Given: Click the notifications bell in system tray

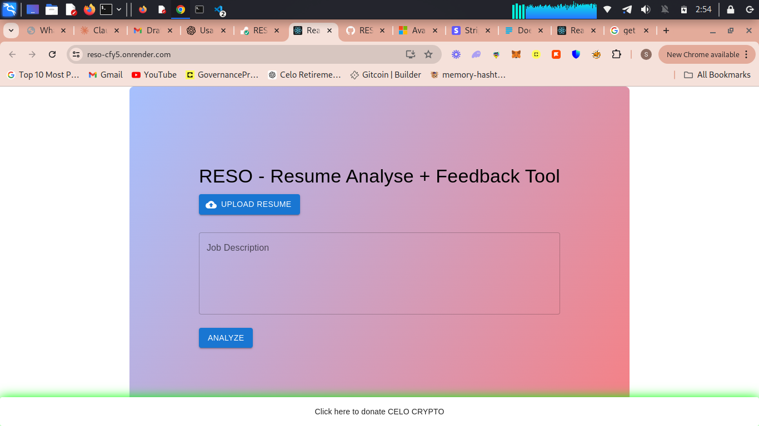Looking at the screenshot, I should click(x=665, y=9).
